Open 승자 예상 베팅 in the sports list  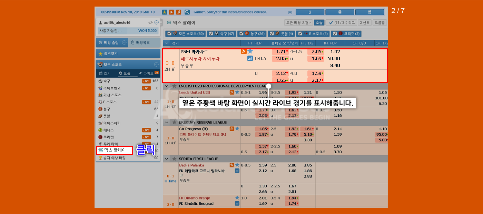pos(128,158)
